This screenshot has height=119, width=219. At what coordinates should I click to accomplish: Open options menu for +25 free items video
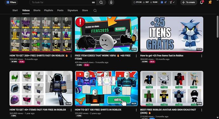pyautogui.click(x=202, y=56)
